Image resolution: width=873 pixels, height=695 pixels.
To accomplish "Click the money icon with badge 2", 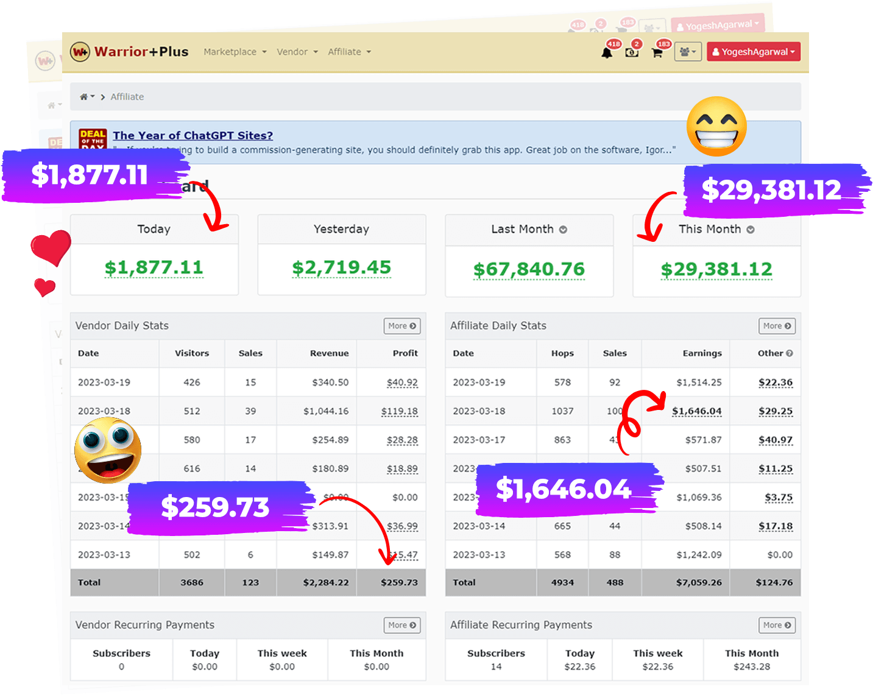I will (x=632, y=53).
